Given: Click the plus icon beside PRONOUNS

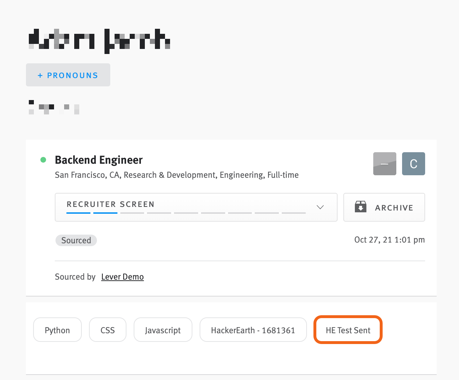Looking at the screenshot, I should (x=40, y=75).
